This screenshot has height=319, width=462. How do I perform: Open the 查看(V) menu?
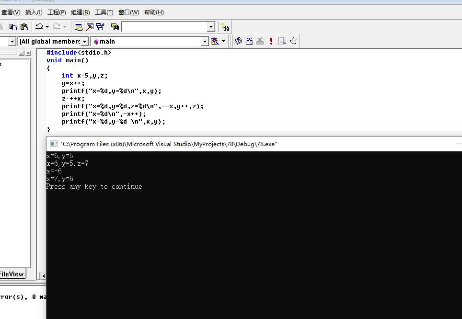point(11,12)
